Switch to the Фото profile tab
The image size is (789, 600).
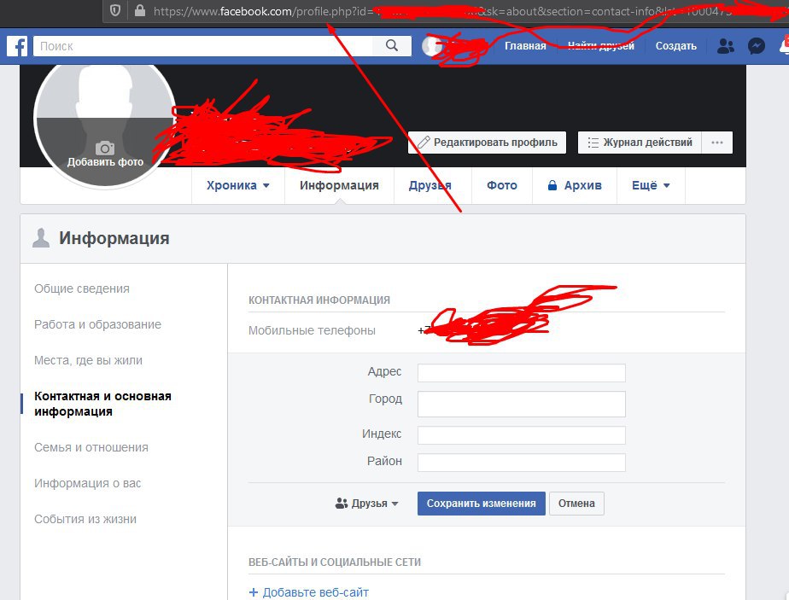[x=502, y=185]
